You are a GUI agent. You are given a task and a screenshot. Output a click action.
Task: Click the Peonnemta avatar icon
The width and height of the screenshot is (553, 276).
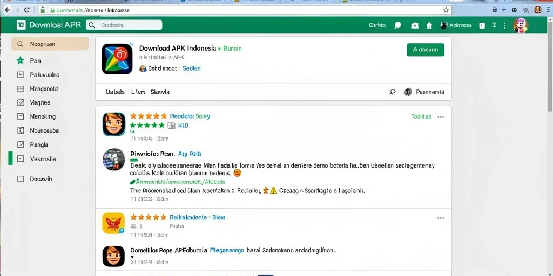[x=408, y=92]
